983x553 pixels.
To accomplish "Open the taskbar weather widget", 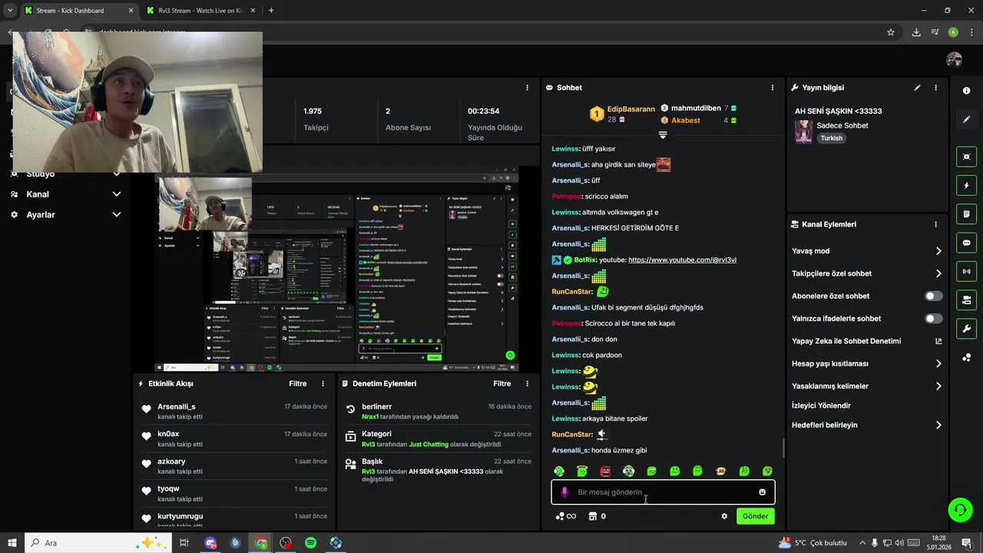I will click(x=812, y=543).
